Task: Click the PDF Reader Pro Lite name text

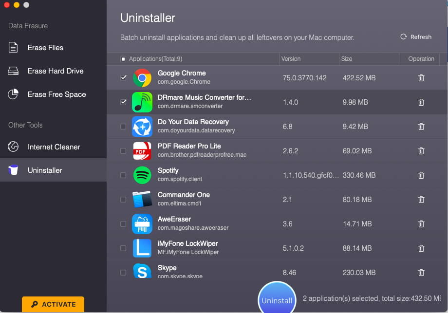Action: [x=189, y=146]
